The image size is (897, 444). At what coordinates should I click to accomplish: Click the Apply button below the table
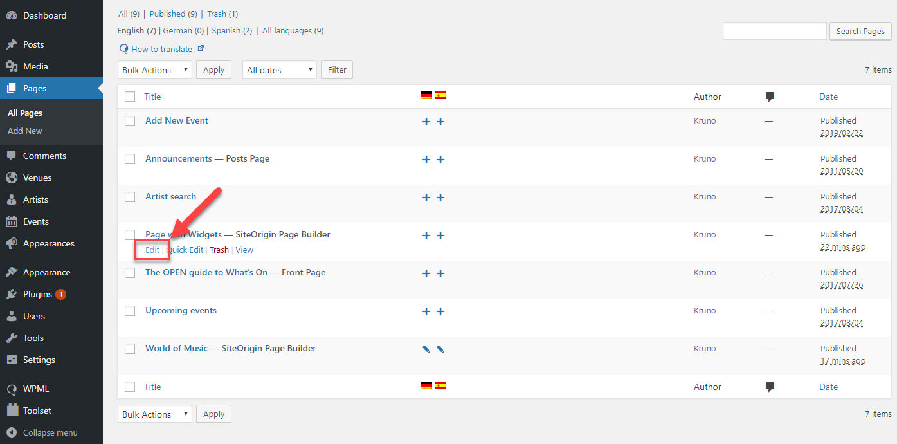pyautogui.click(x=213, y=414)
